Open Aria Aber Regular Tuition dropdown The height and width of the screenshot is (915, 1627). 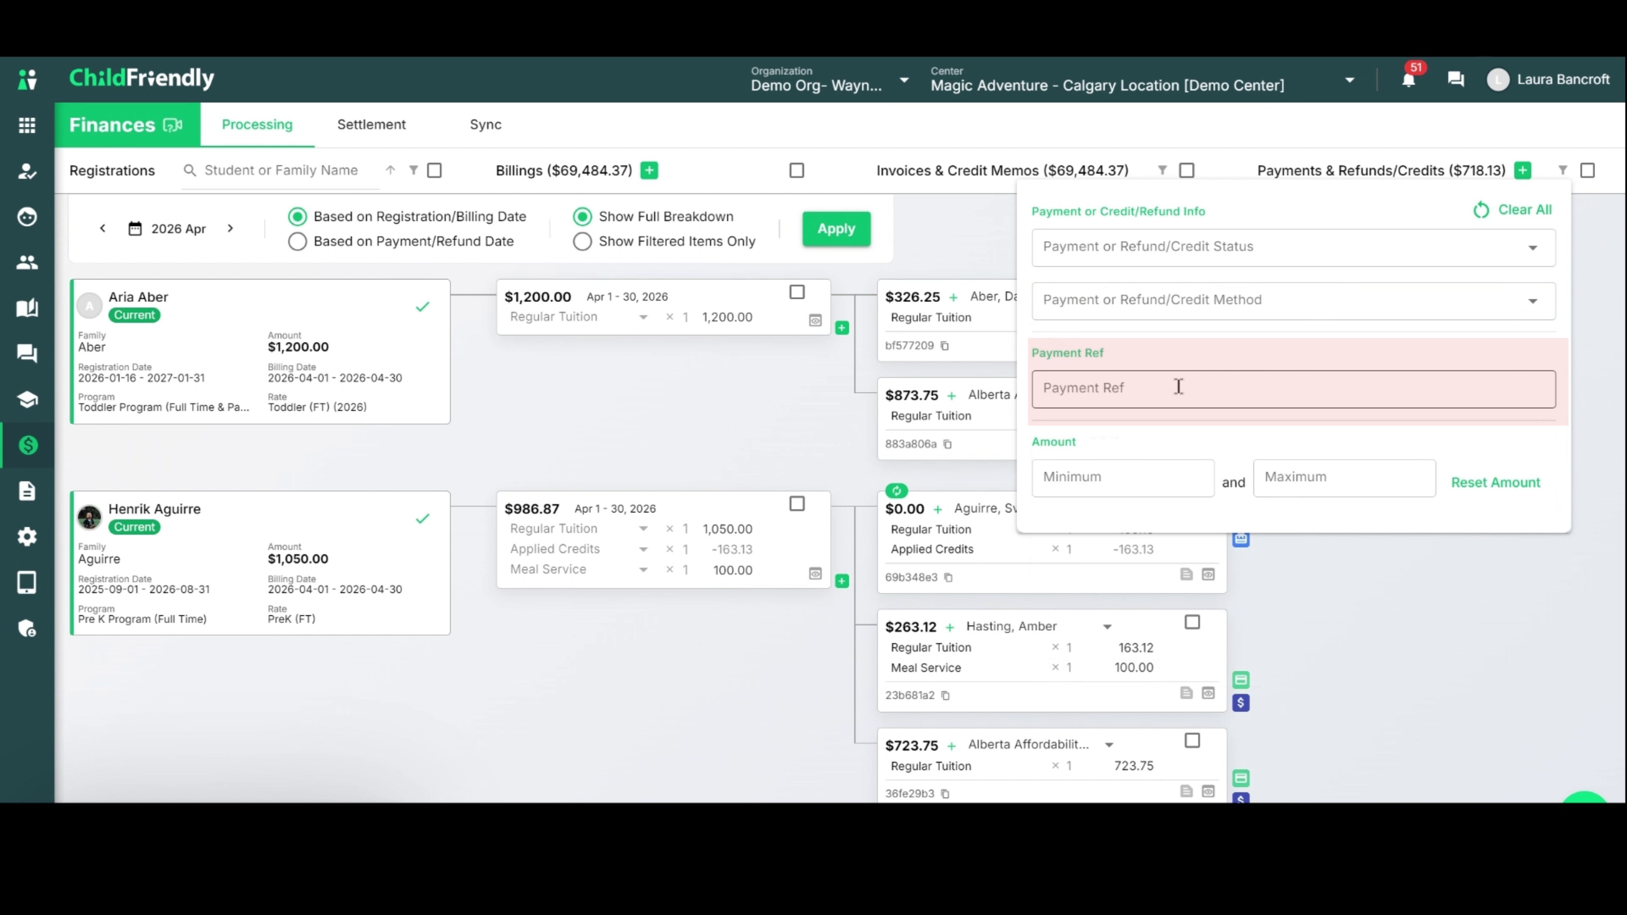point(644,317)
